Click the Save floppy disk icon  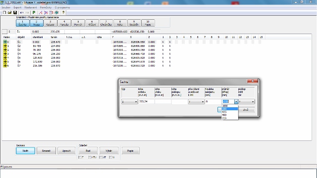coord(15,12)
